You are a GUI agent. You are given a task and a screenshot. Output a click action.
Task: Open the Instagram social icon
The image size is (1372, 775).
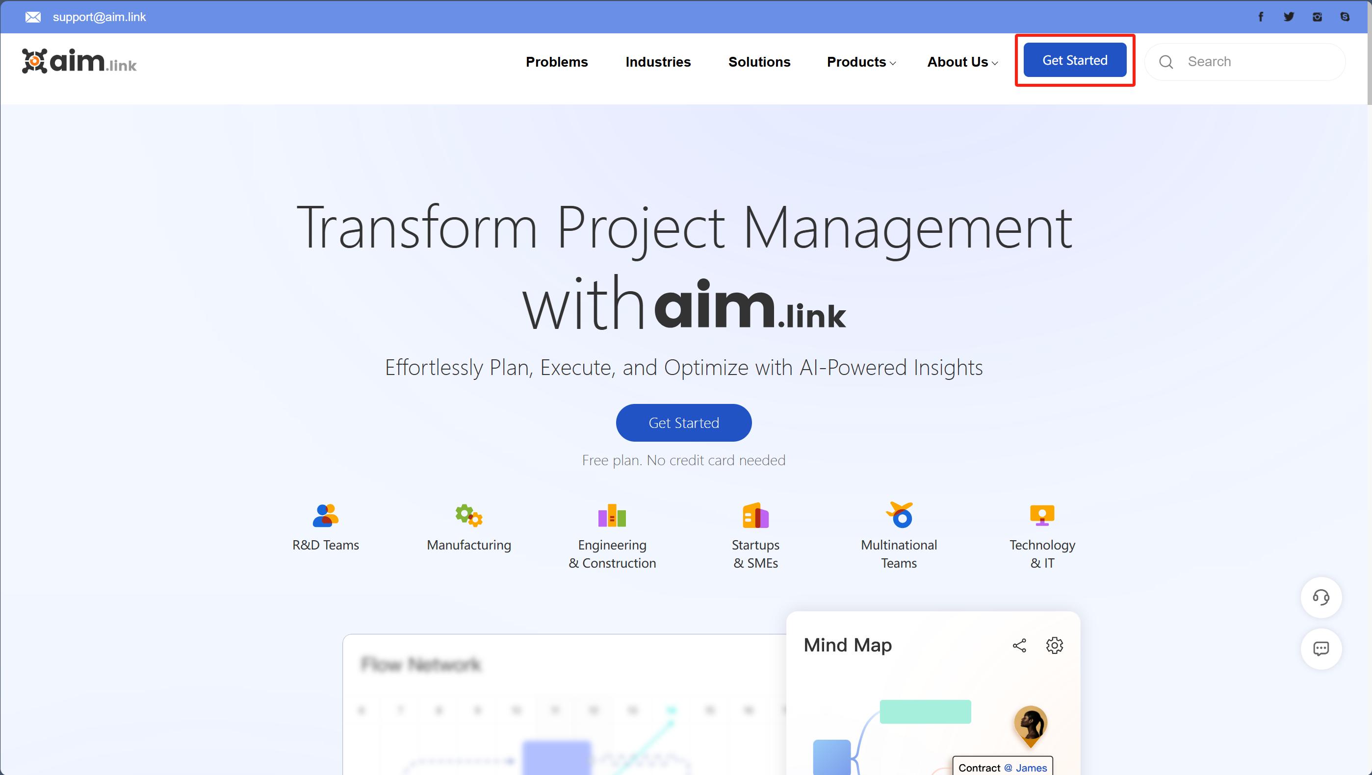tap(1317, 17)
